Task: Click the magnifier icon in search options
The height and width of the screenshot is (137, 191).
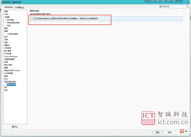Action: click(x=187, y=6)
